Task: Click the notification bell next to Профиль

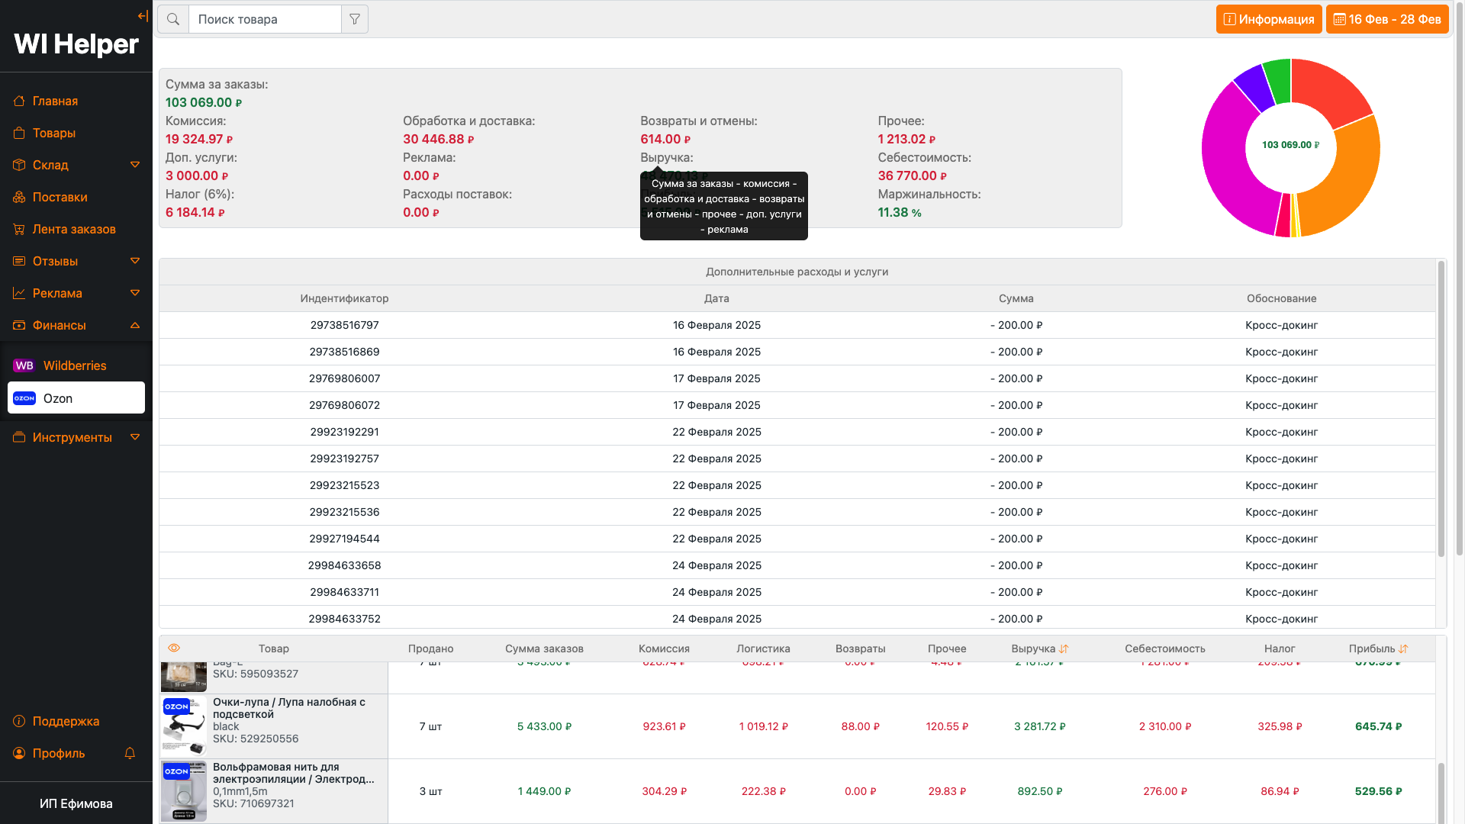Action: (130, 753)
